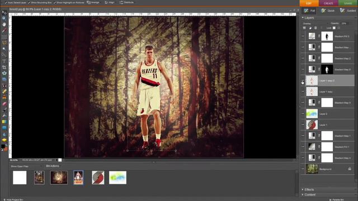Select the Magic Wand tool
The image size is (358, 201).
[4, 49]
